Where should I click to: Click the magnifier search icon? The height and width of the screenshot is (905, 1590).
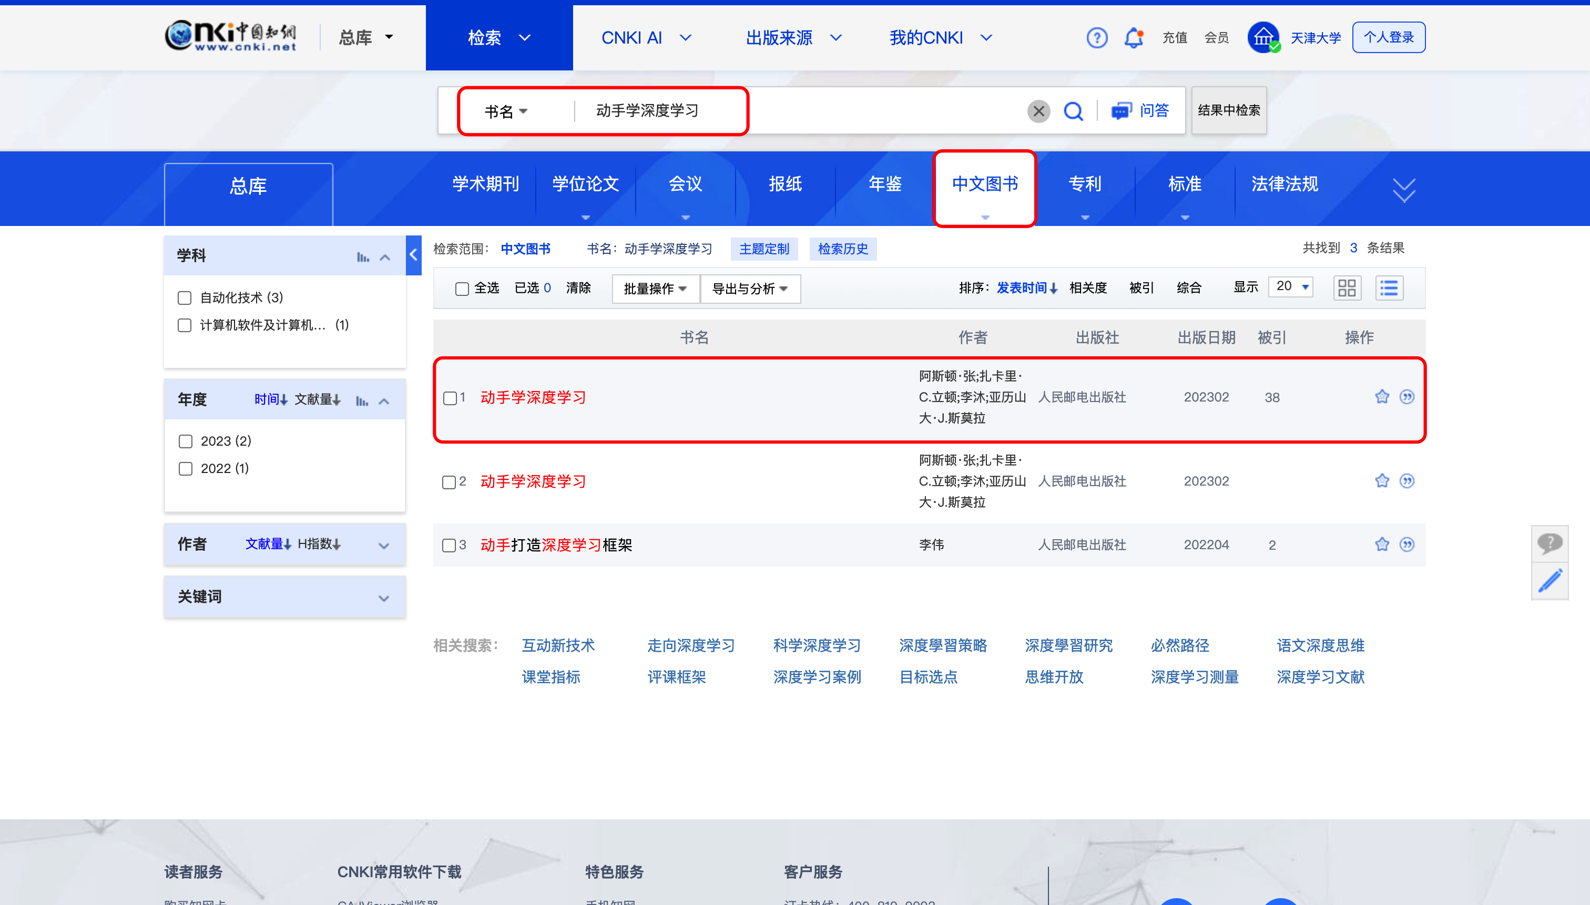tap(1073, 111)
